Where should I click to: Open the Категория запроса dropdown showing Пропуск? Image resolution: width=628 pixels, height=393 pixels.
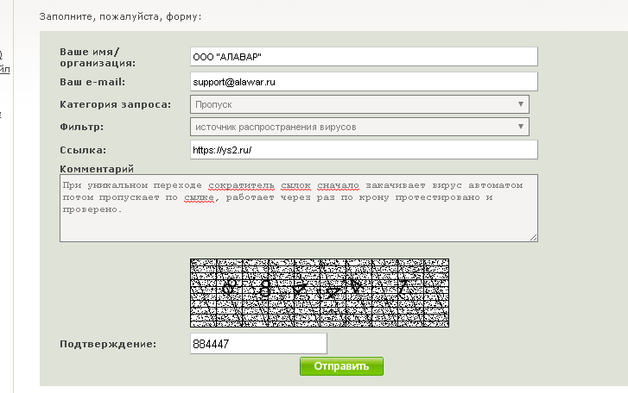pos(359,104)
